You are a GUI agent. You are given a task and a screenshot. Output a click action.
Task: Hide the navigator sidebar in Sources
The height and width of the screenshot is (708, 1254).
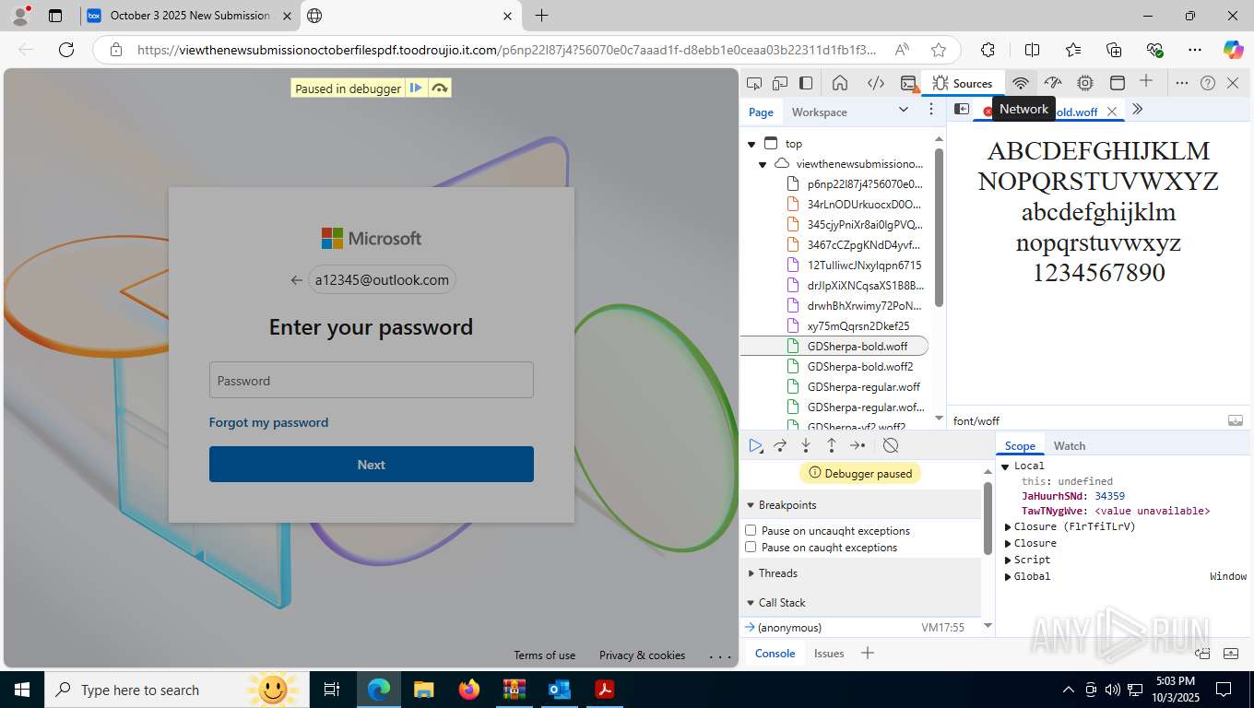(x=961, y=109)
